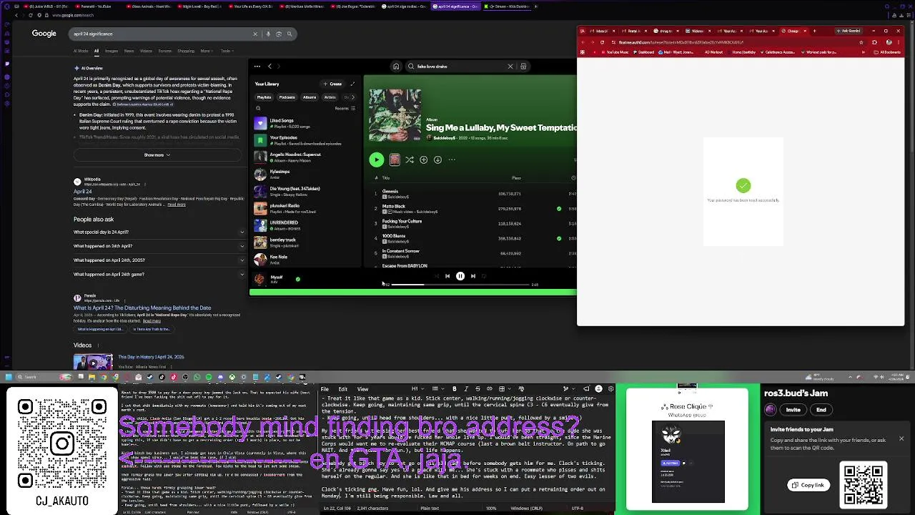Open Liked Songs playlist
The height and width of the screenshot is (515, 915).
coord(304,123)
